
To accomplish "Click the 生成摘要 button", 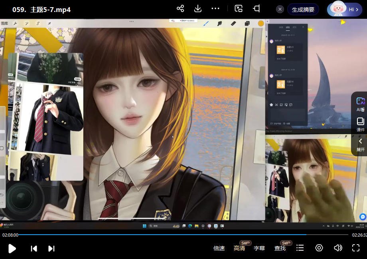I will pos(304,8).
